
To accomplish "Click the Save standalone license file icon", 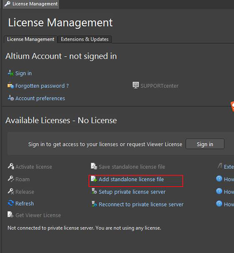I will (94, 166).
